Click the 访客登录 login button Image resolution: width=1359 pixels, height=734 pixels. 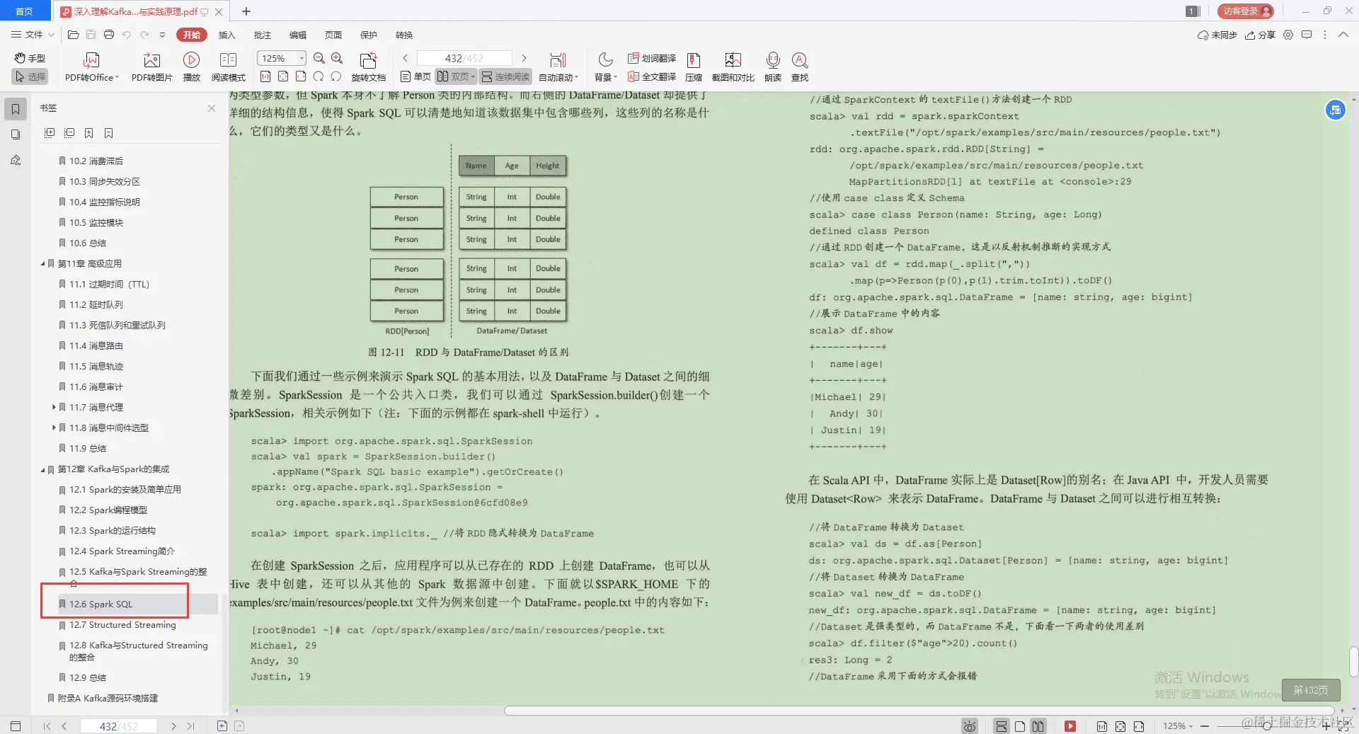pos(1244,11)
